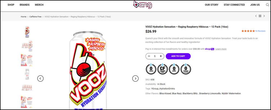
Task: Click the Bang logo
Action: click(x=143, y=5)
